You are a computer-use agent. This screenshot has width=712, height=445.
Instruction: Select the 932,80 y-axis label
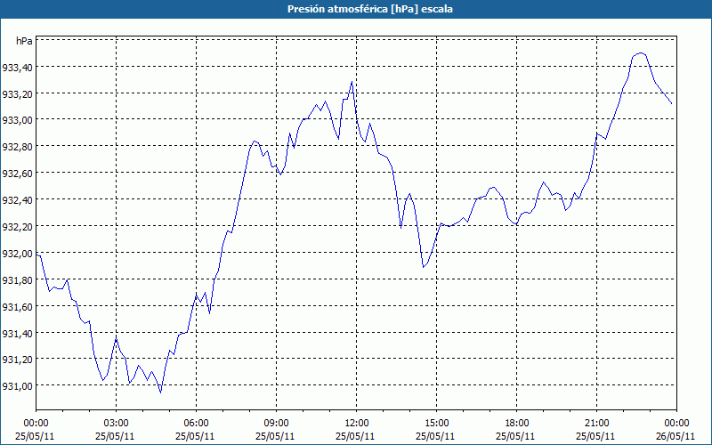[x=17, y=148]
